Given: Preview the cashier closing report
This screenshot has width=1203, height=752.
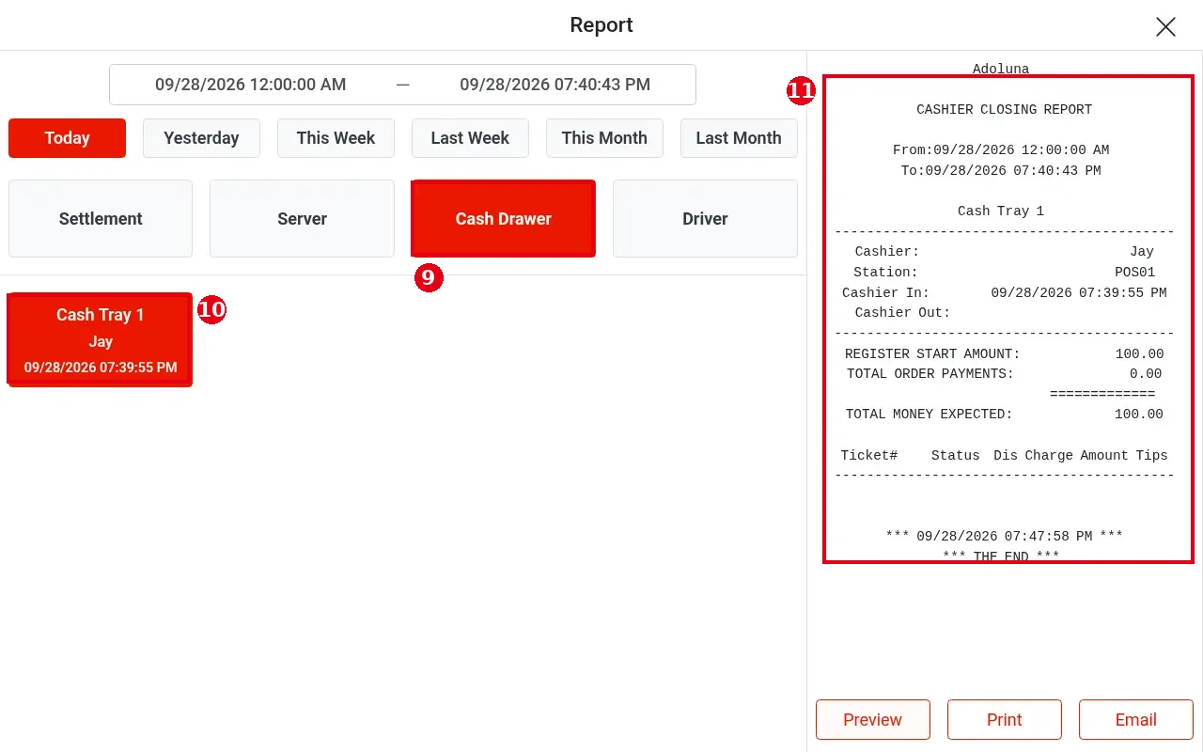Looking at the screenshot, I should pyautogui.click(x=873, y=720).
